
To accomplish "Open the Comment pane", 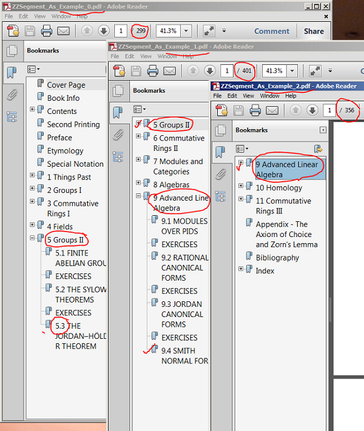I will click(x=272, y=31).
